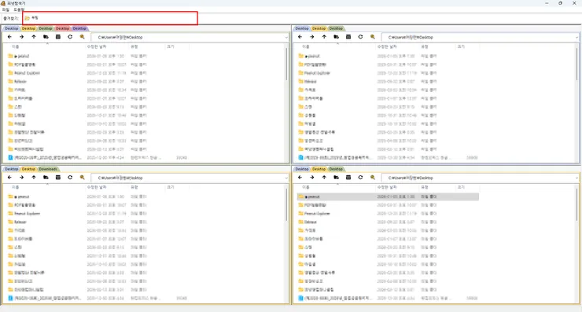Image resolution: width=582 pixels, height=312 pixels.
Task: Go forward in the top-left pane
Action: 21,37
